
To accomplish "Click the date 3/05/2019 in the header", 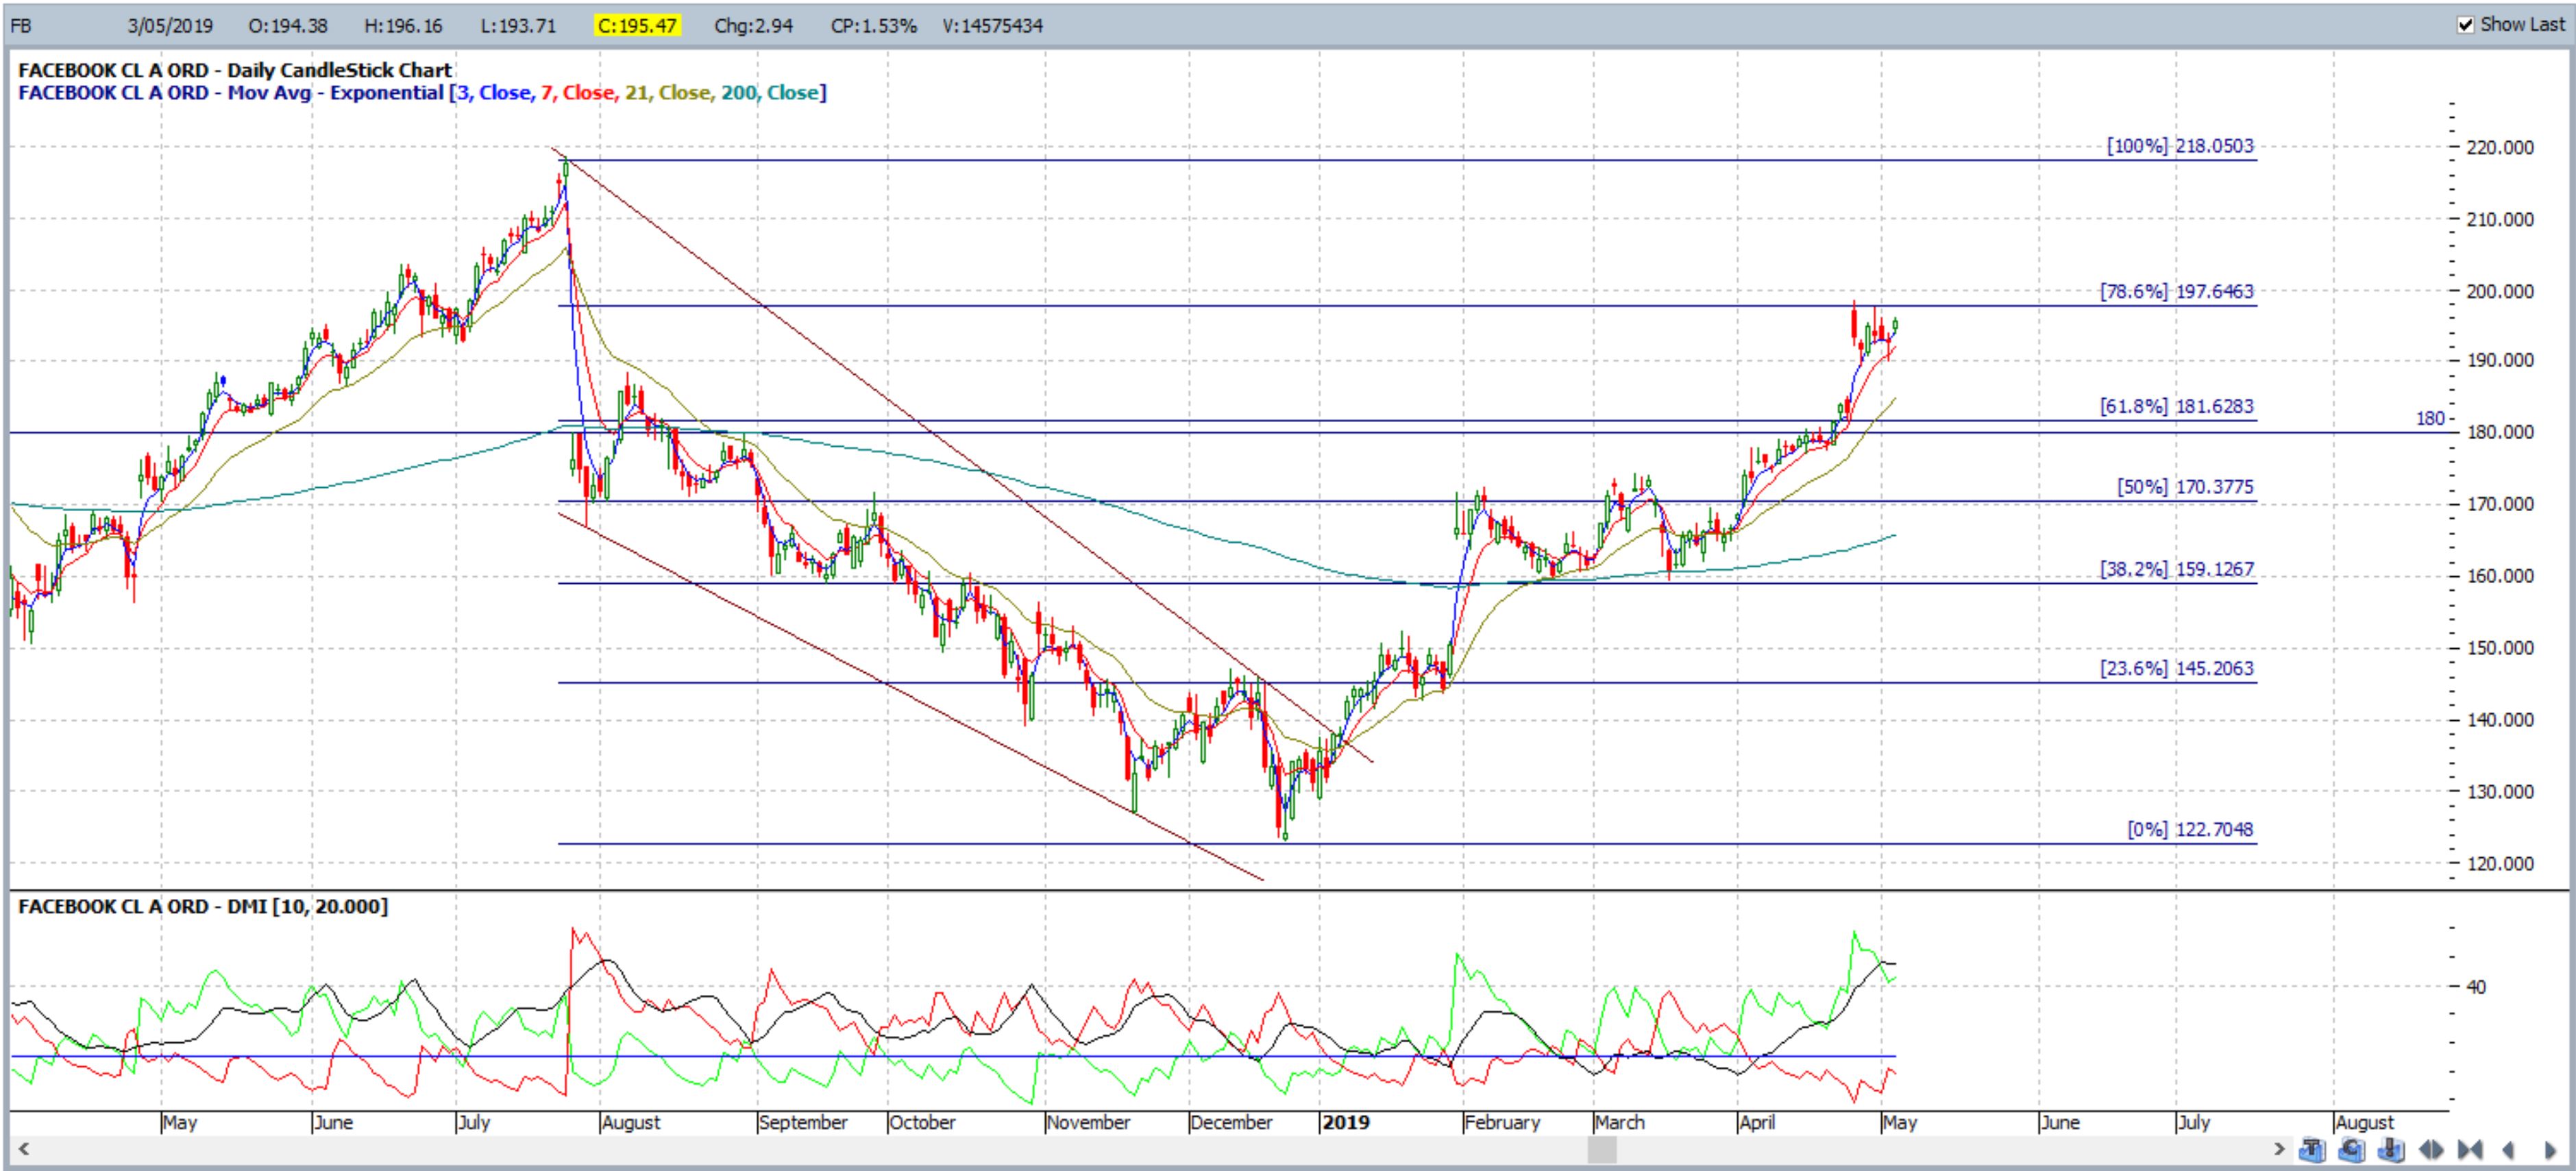I will coord(170,26).
